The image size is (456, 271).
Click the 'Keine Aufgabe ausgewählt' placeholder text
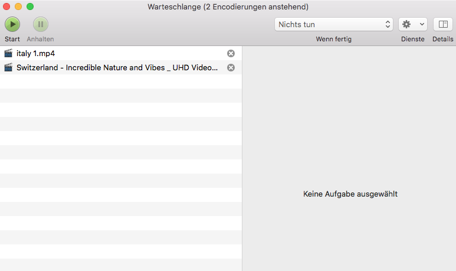point(350,194)
